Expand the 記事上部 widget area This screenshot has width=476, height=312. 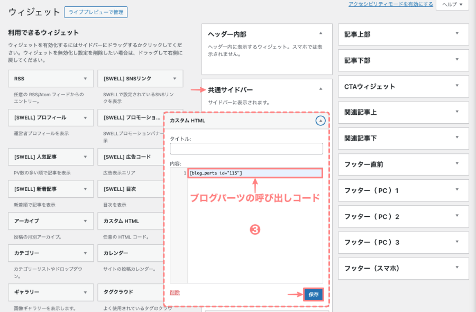pos(457,34)
